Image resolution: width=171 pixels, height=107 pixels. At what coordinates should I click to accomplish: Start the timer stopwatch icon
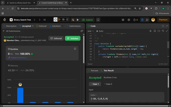click(x=142, y=20)
